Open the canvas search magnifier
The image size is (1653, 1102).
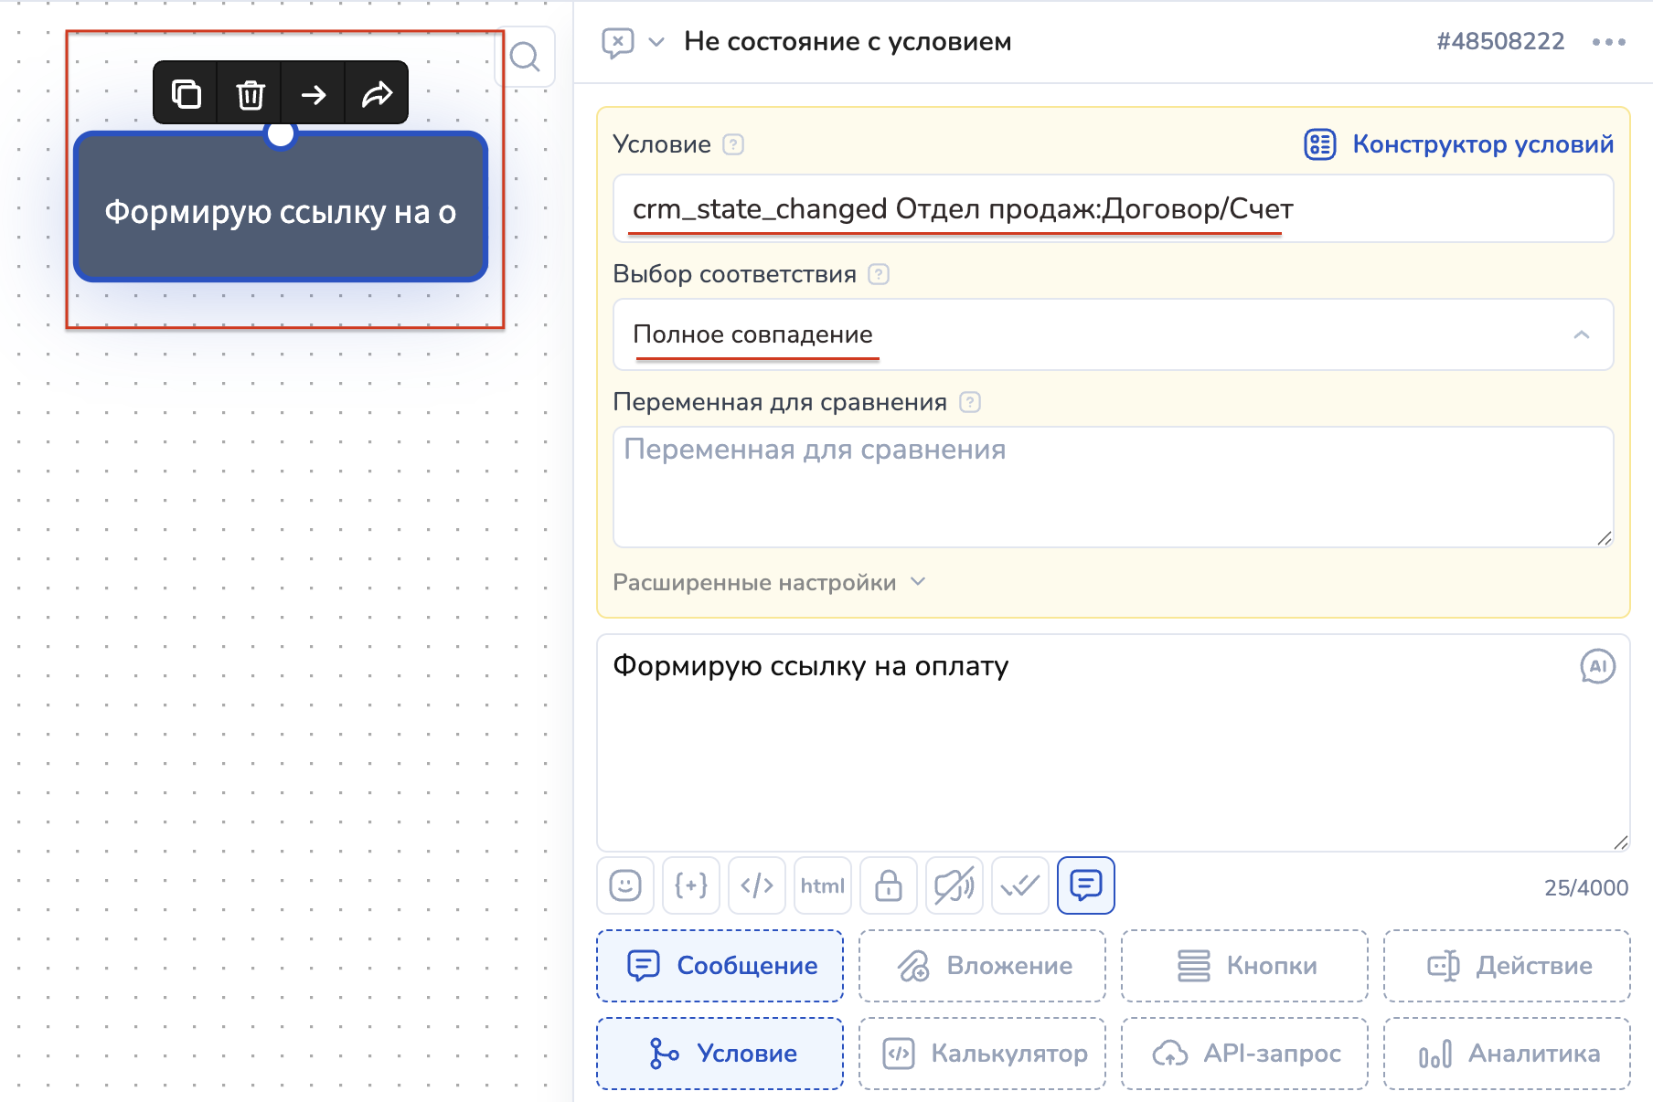pos(525,58)
